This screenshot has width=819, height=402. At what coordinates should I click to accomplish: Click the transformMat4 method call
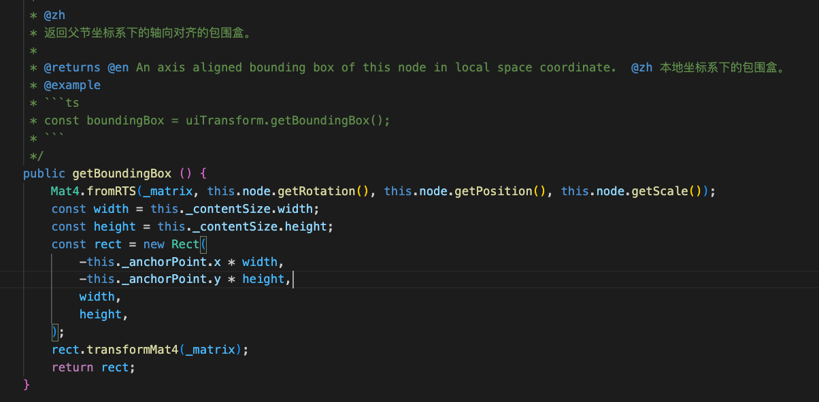point(132,350)
